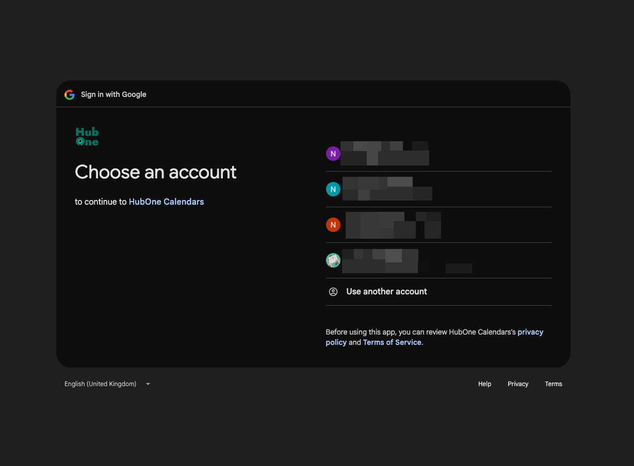Click the "Use another account" text
The image size is (634, 466).
(x=386, y=292)
